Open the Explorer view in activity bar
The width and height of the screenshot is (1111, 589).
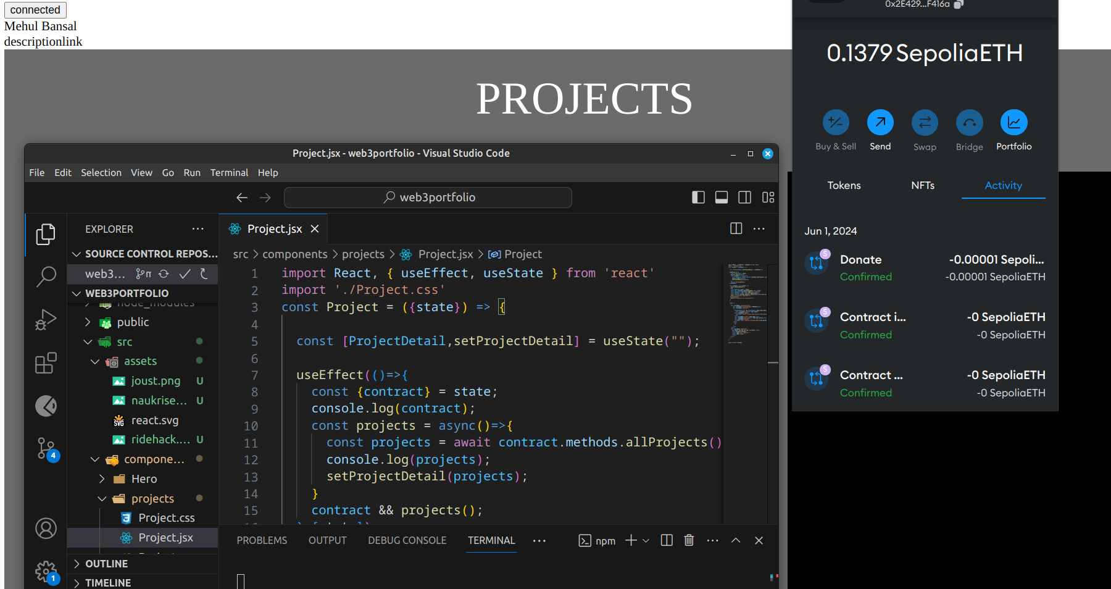point(46,234)
